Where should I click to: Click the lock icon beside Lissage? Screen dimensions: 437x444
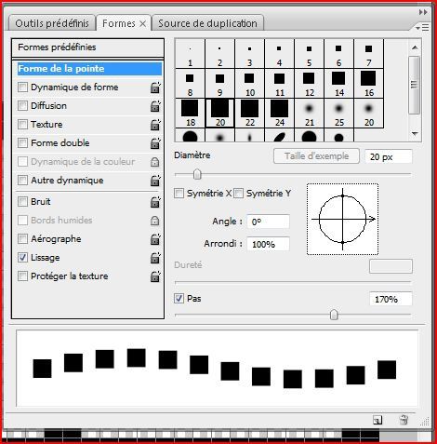pyautogui.click(x=155, y=258)
